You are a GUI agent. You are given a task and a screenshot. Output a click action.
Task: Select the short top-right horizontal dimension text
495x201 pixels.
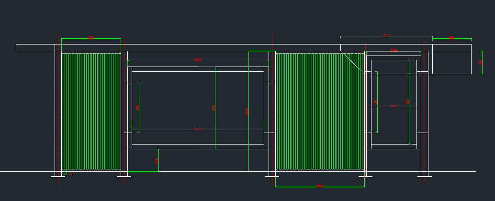(x=451, y=37)
